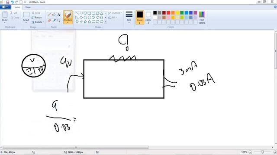
Task: Click the horizontal scrollbar thumb
Action: [76, 147]
